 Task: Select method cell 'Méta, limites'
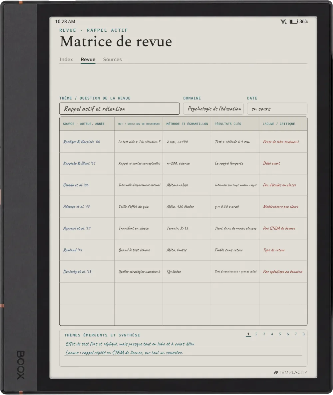pyautogui.click(x=187, y=250)
